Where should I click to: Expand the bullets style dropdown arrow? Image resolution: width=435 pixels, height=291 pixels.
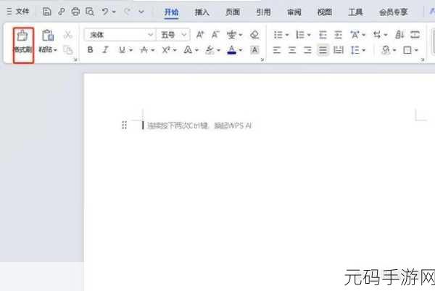287,36
